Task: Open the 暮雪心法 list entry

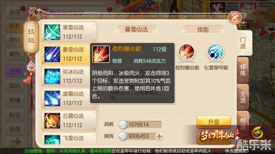Action: click(69, 54)
